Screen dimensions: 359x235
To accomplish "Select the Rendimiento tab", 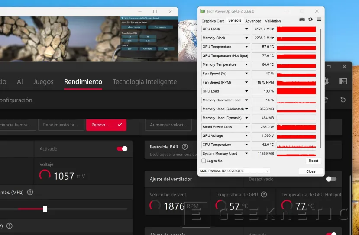I will tap(83, 82).
